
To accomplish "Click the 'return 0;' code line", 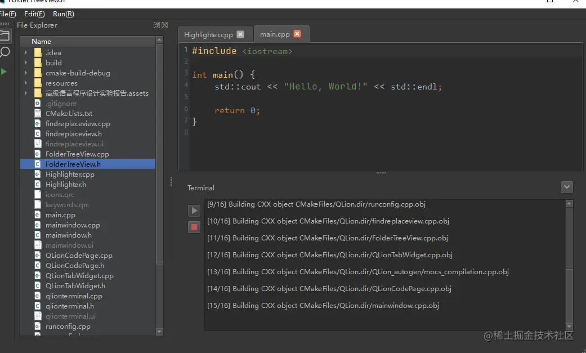I will pyautogui.click(x=237, y=110).
